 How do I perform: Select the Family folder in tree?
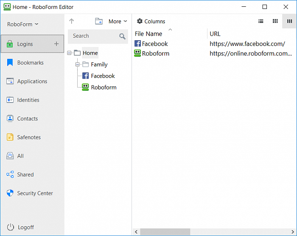coord(99,64)
